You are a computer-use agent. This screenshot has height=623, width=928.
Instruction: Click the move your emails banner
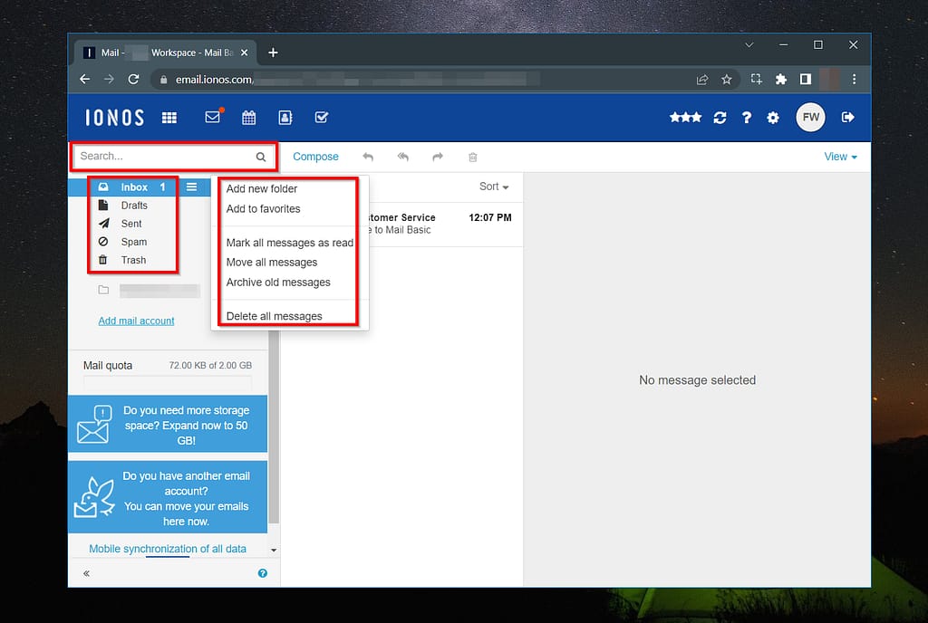click(168, 498)
